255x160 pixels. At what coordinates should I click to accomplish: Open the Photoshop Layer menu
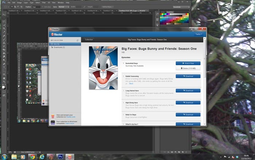(x=26, y=3)
